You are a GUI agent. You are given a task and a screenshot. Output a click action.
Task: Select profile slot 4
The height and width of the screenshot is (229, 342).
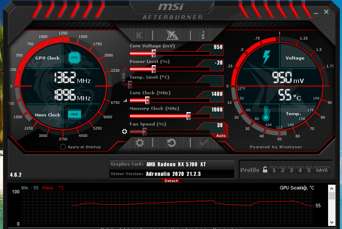(300, 170)
